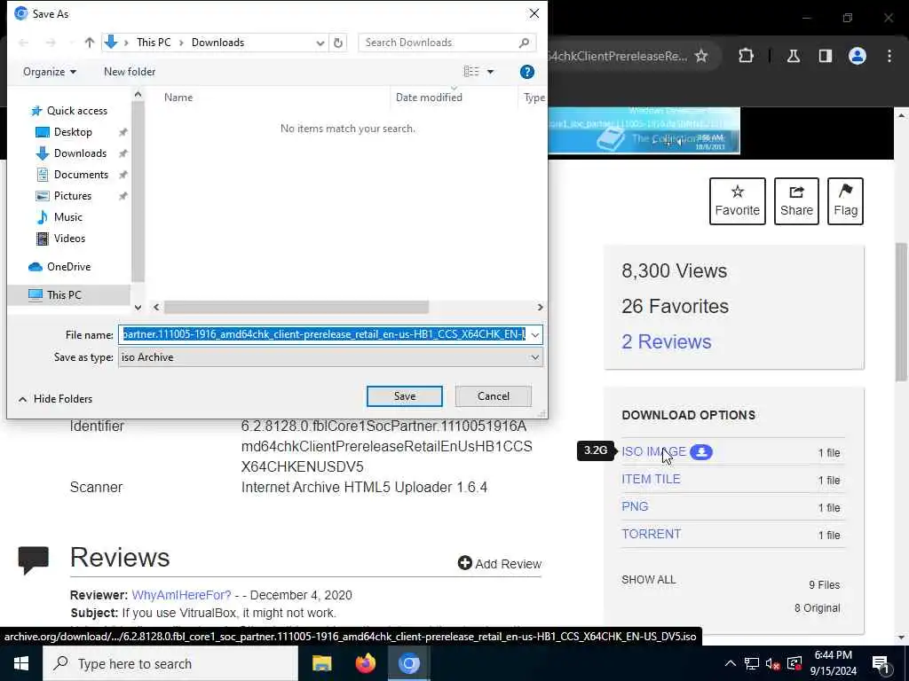Image resolution: width=909 pixels, height=681 pixels.
Task: Open Chrome three-dot menu
Action: 889,56
